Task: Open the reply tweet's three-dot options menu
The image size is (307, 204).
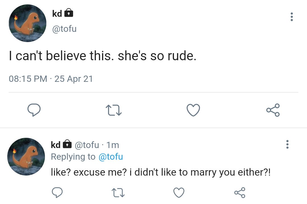Action: tap(287, 144)
